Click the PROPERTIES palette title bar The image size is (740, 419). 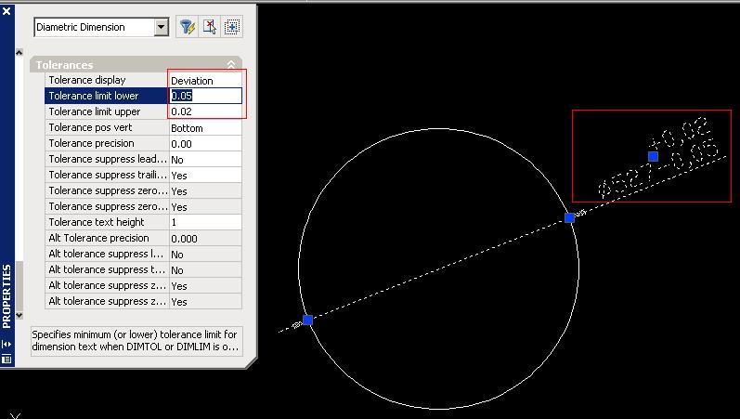pyautogui.click(x=6, y=296)
